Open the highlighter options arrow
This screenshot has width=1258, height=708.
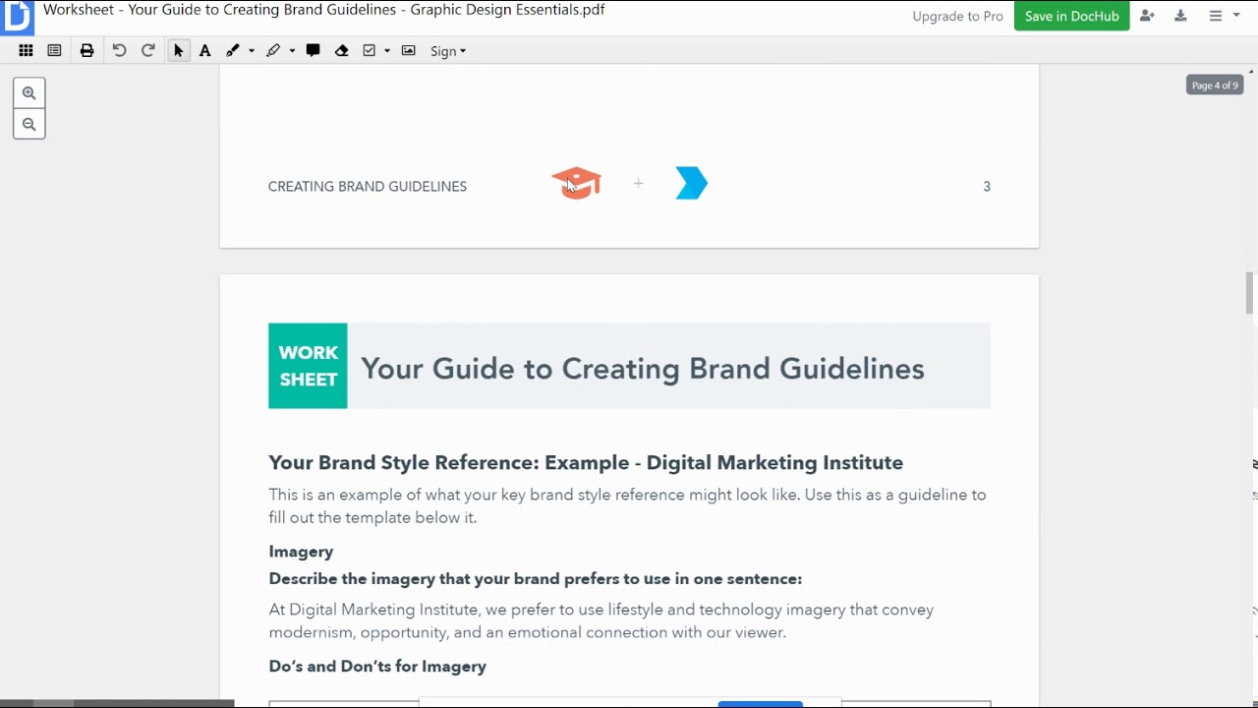(x=292, y=51)
